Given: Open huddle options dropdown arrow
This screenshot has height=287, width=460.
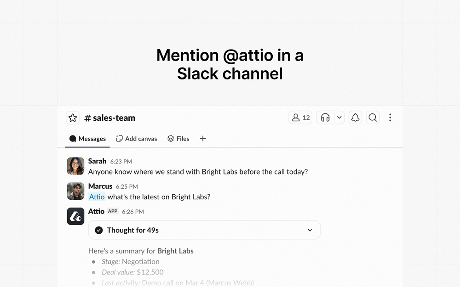Looking at the screenshot, I should tap(339, 118).
